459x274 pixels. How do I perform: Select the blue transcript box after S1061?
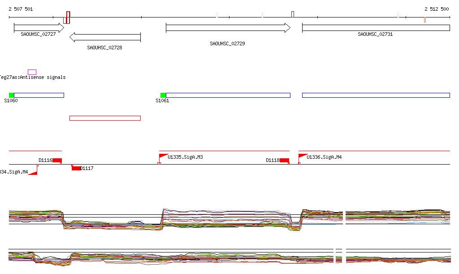pyautogui.click(x=228, y=95)
